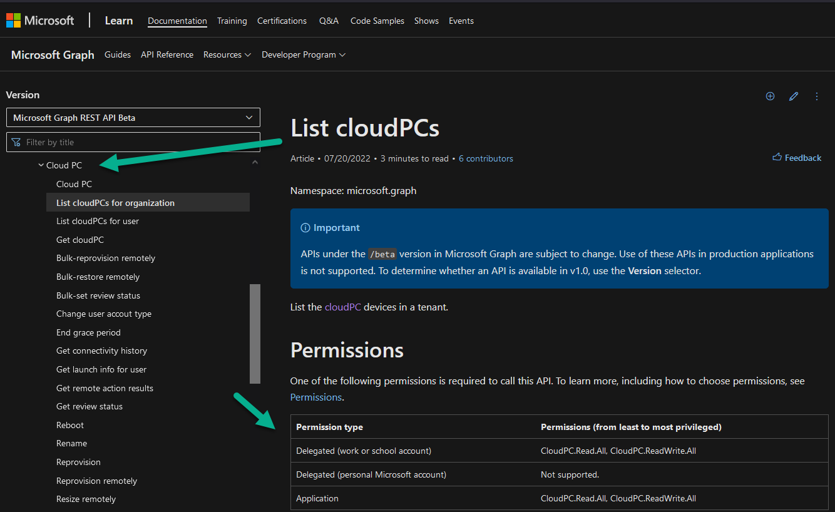
Task: Click the add to collection plus icon
Action: tap(771, 96)
